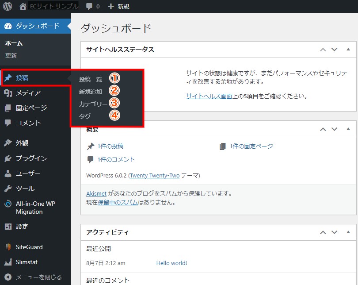Toggle the アクティビティ panel collapse triangle
Viewport: 358px width, 285px height.
348,232
